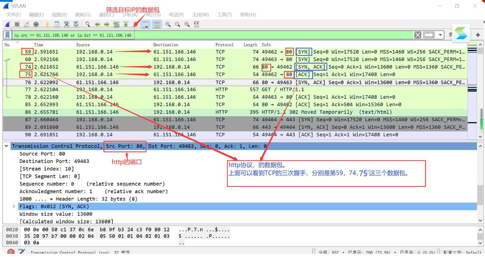
Task: Open the 跳转(G) menu
Action: point(83,15)
